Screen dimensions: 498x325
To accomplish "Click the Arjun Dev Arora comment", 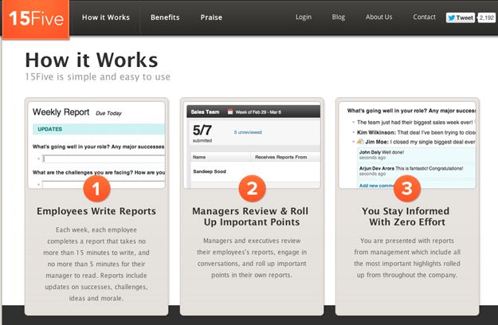I will (x=417, y=170).
